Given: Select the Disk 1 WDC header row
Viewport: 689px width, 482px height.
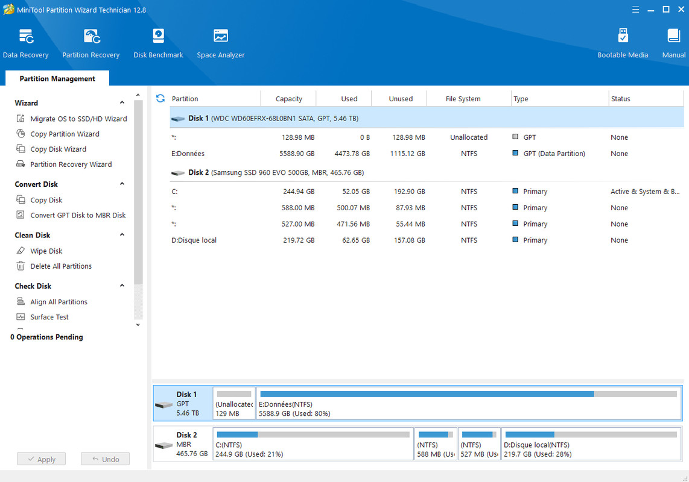Looking at the screenshot, I should pyautogui.click(x=427, y=118).
